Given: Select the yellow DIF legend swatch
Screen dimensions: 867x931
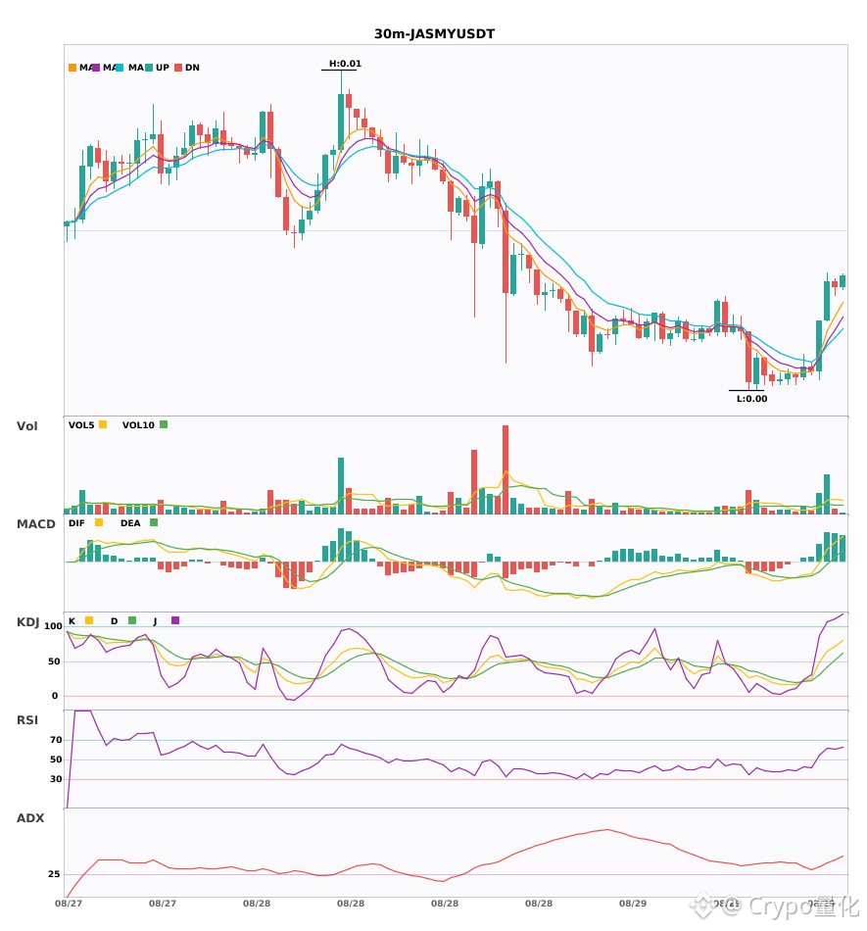Looking at the screenshot, I should coord(99,522).
